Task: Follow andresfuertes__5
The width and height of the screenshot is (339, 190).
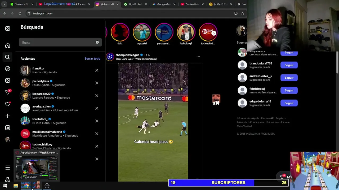Action: 289,78
